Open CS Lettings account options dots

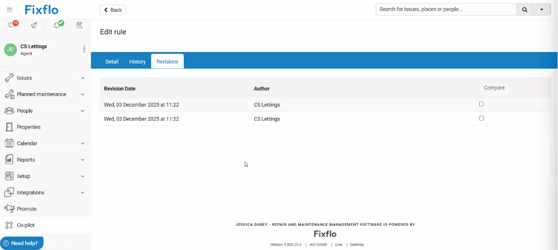[84, 49]
